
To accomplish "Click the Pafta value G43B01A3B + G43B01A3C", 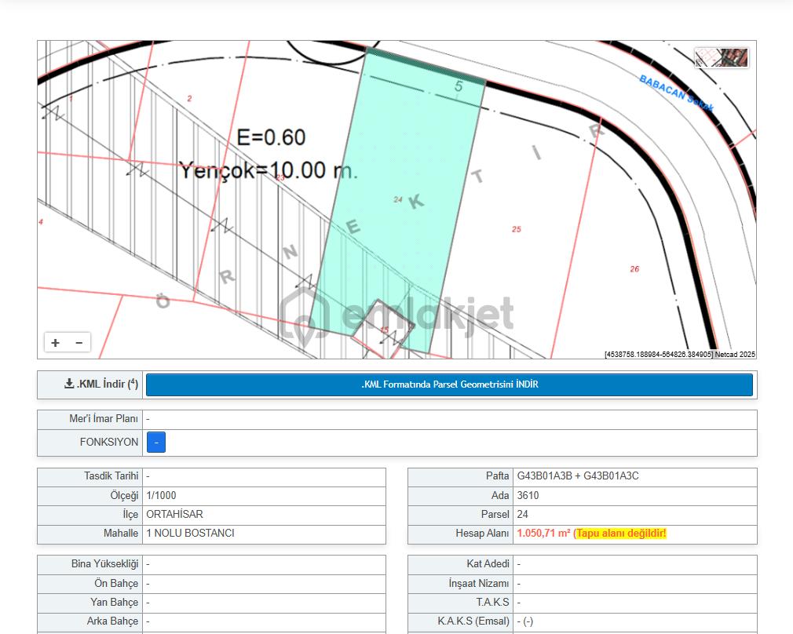I will pyautogui.click(x=578, y=475).
